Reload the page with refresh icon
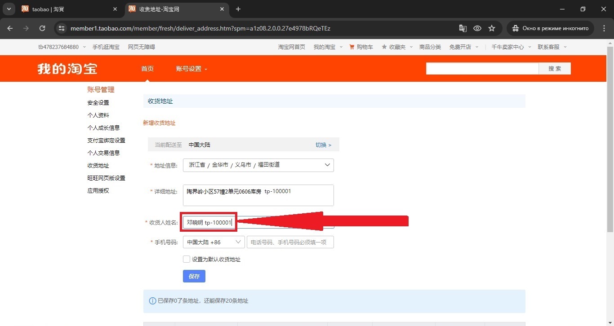 click(42, 28)
